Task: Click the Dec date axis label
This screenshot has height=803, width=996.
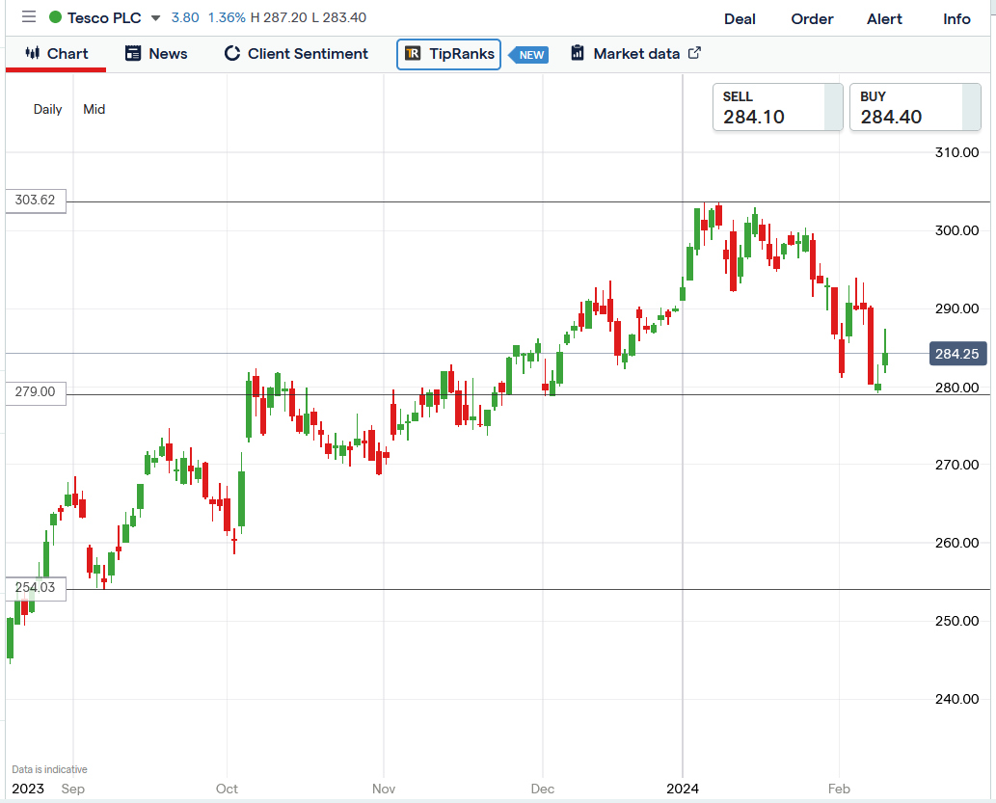Action: click(x=543, y=790)
